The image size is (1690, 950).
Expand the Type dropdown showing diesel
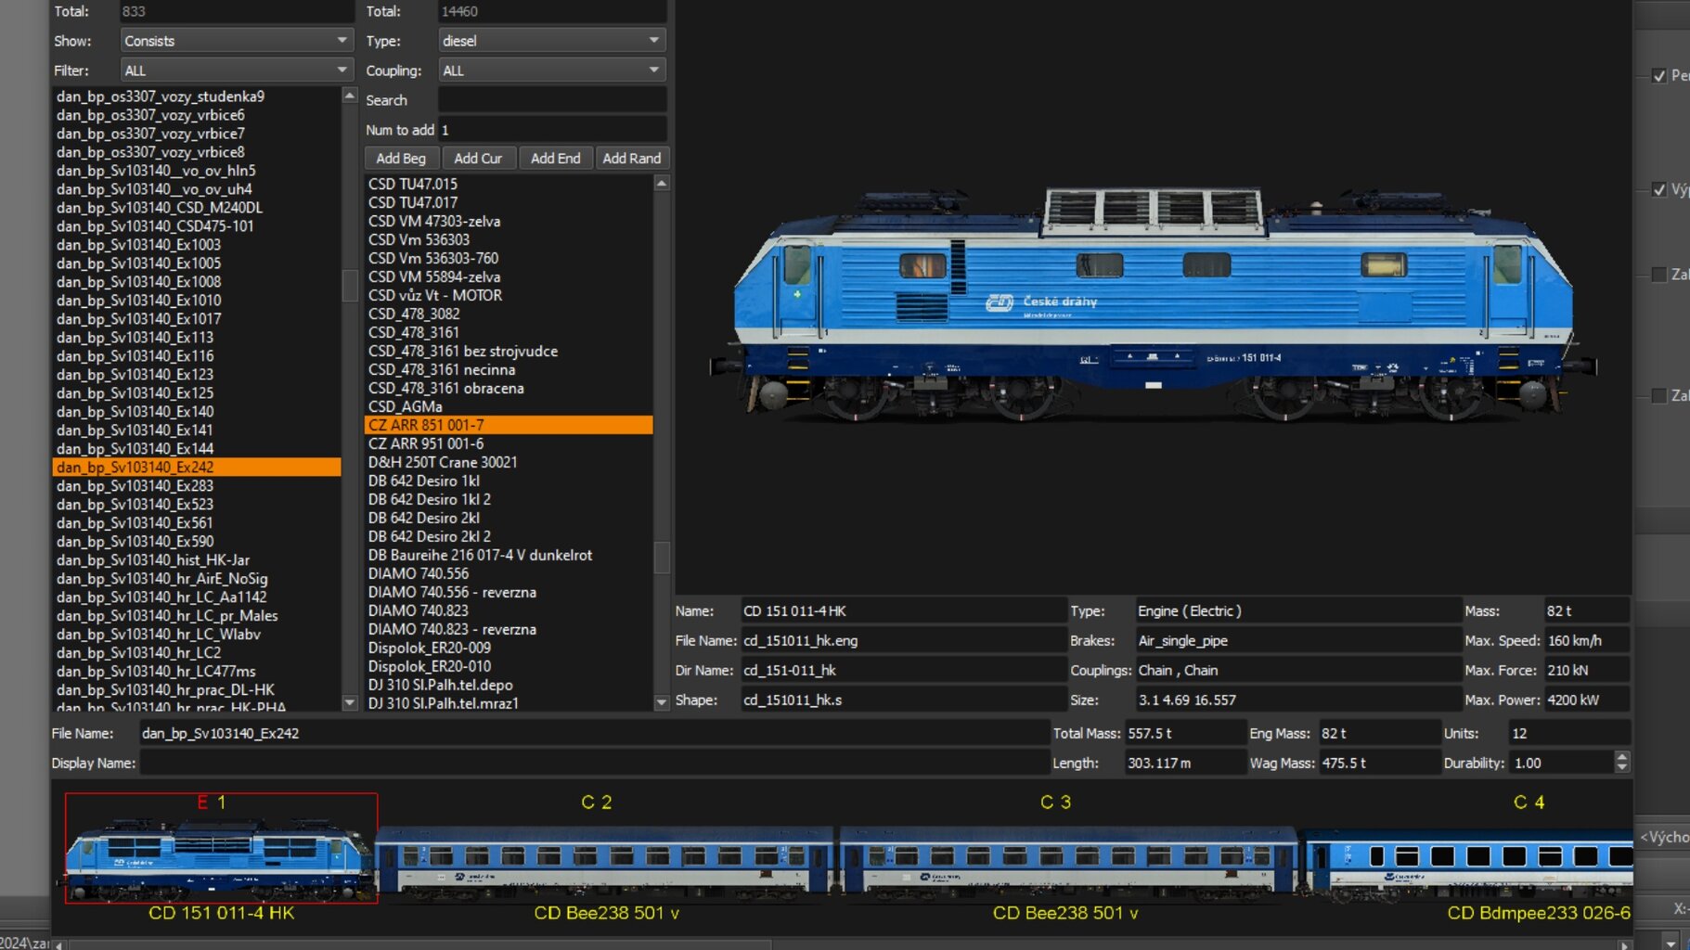(551, 41)
